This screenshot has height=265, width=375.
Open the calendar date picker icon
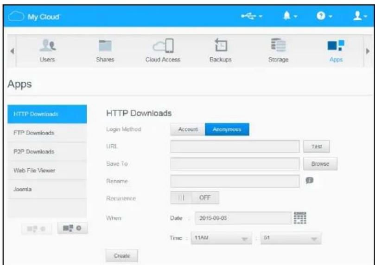tap(300, 217)
